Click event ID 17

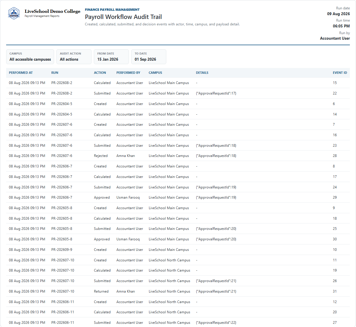(335, 177)
